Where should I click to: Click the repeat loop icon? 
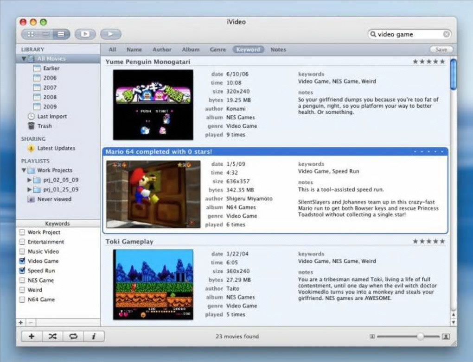point(73,337)
